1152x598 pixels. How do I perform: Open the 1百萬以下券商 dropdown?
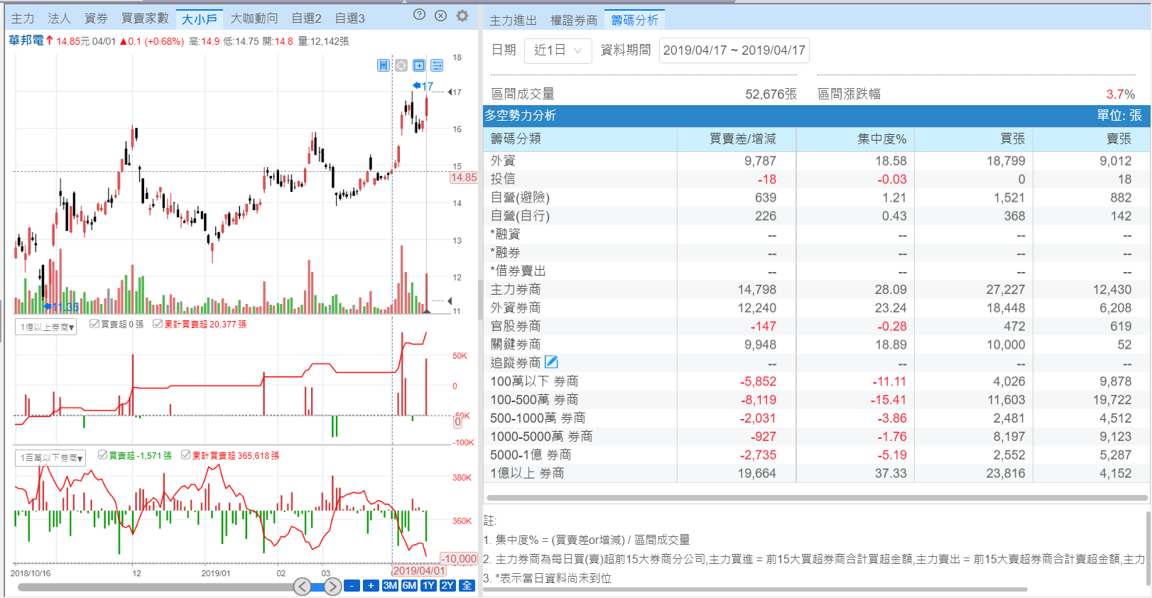[x=50, y=458]
